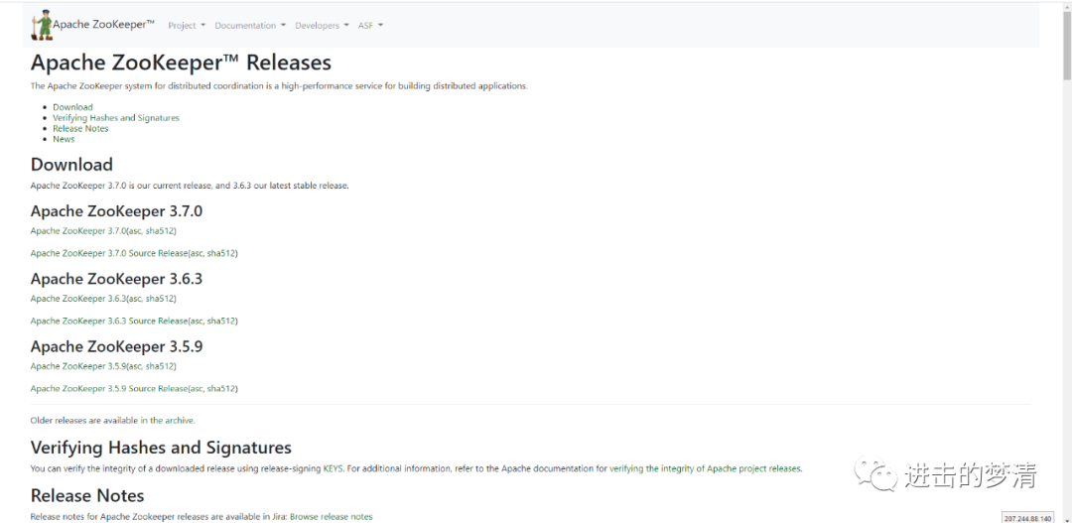Open sha512 hash for 3.7.0 Source Release
The width and height of the screenshot is (1072, 523).
coord(220,253)
